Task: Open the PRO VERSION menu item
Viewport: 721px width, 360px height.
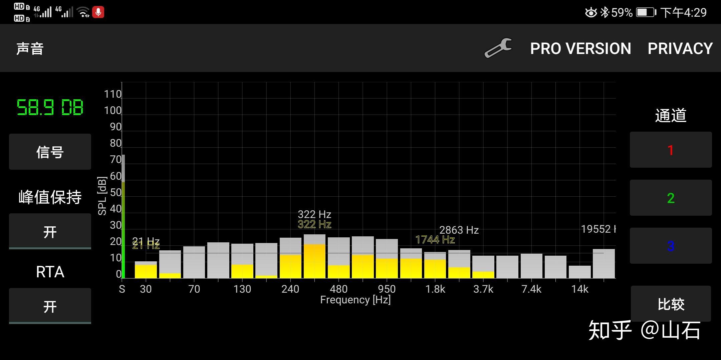Action: click(x=580, y=49)
